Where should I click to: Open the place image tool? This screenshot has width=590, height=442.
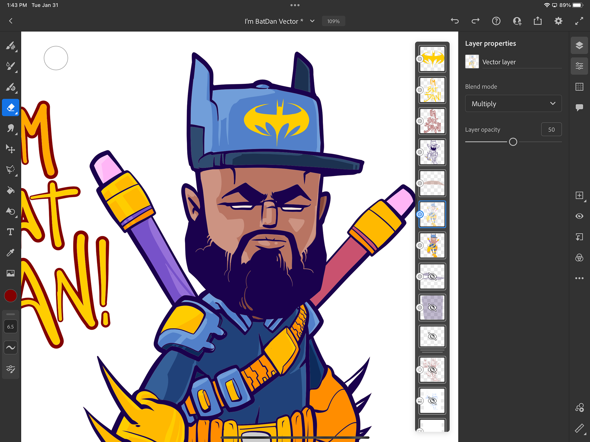pos(10,273)
